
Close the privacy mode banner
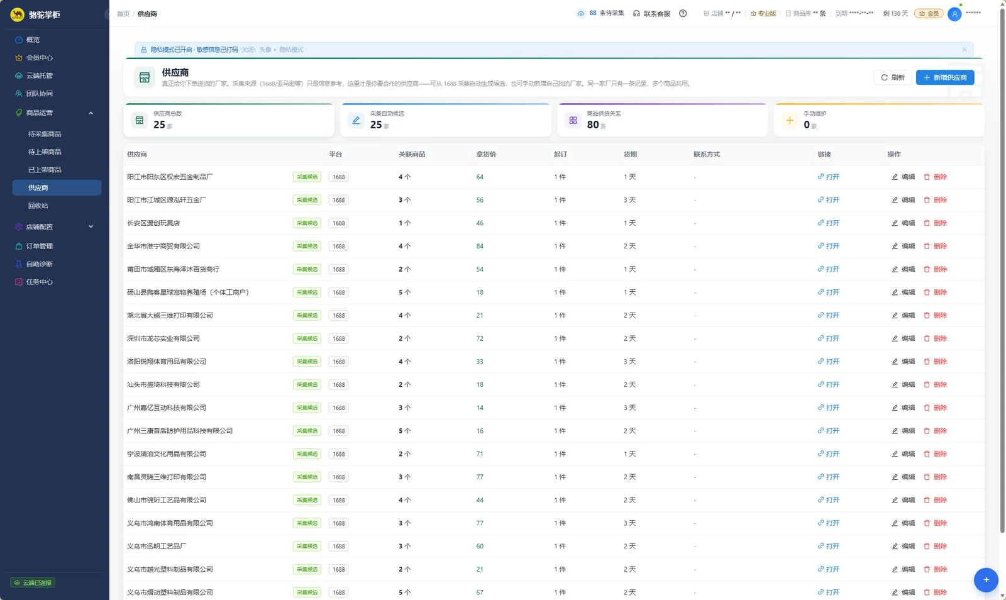pos(965,50)
